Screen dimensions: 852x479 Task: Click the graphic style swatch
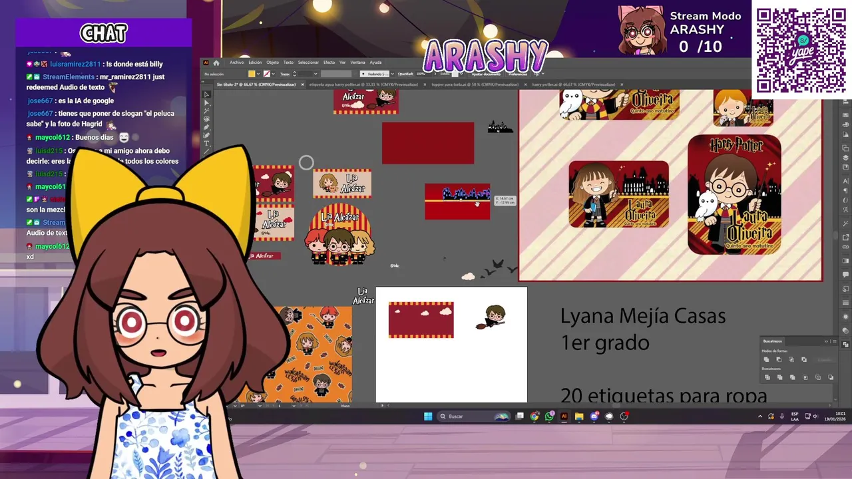pyautogui.click(x=455, y=73)
